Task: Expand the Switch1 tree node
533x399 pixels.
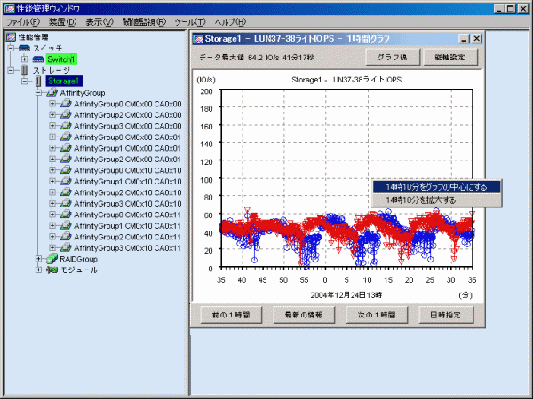Action: pyautogui.click(x=25, y=59)
